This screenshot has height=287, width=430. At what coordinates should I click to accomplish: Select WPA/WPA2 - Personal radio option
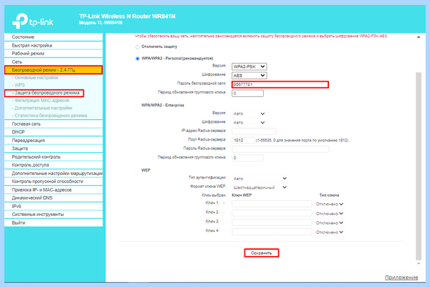[x=138, y=59]
